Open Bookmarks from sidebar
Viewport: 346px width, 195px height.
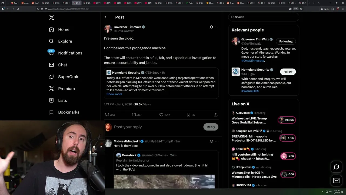[64, 112]
